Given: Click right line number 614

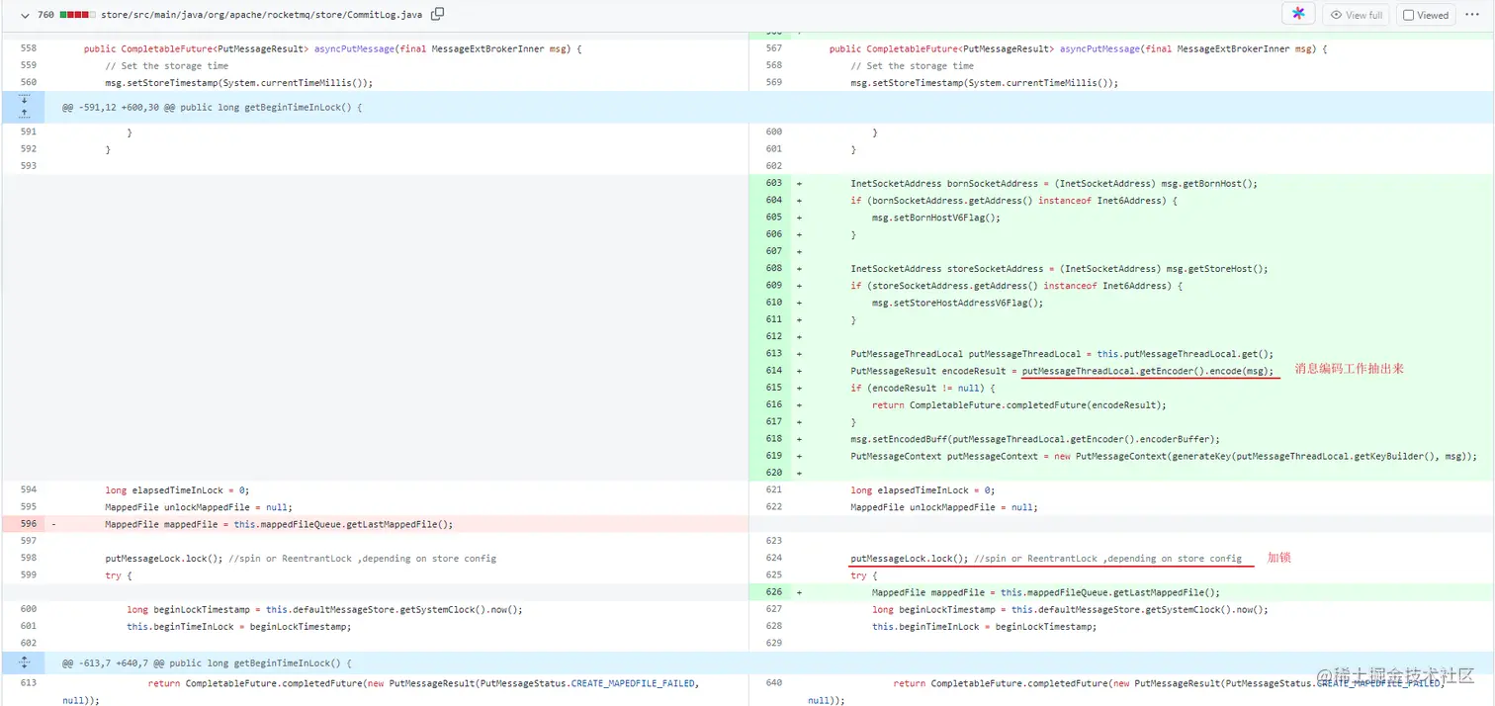Looking at the screenshot, I should click(x=773, y=371).
